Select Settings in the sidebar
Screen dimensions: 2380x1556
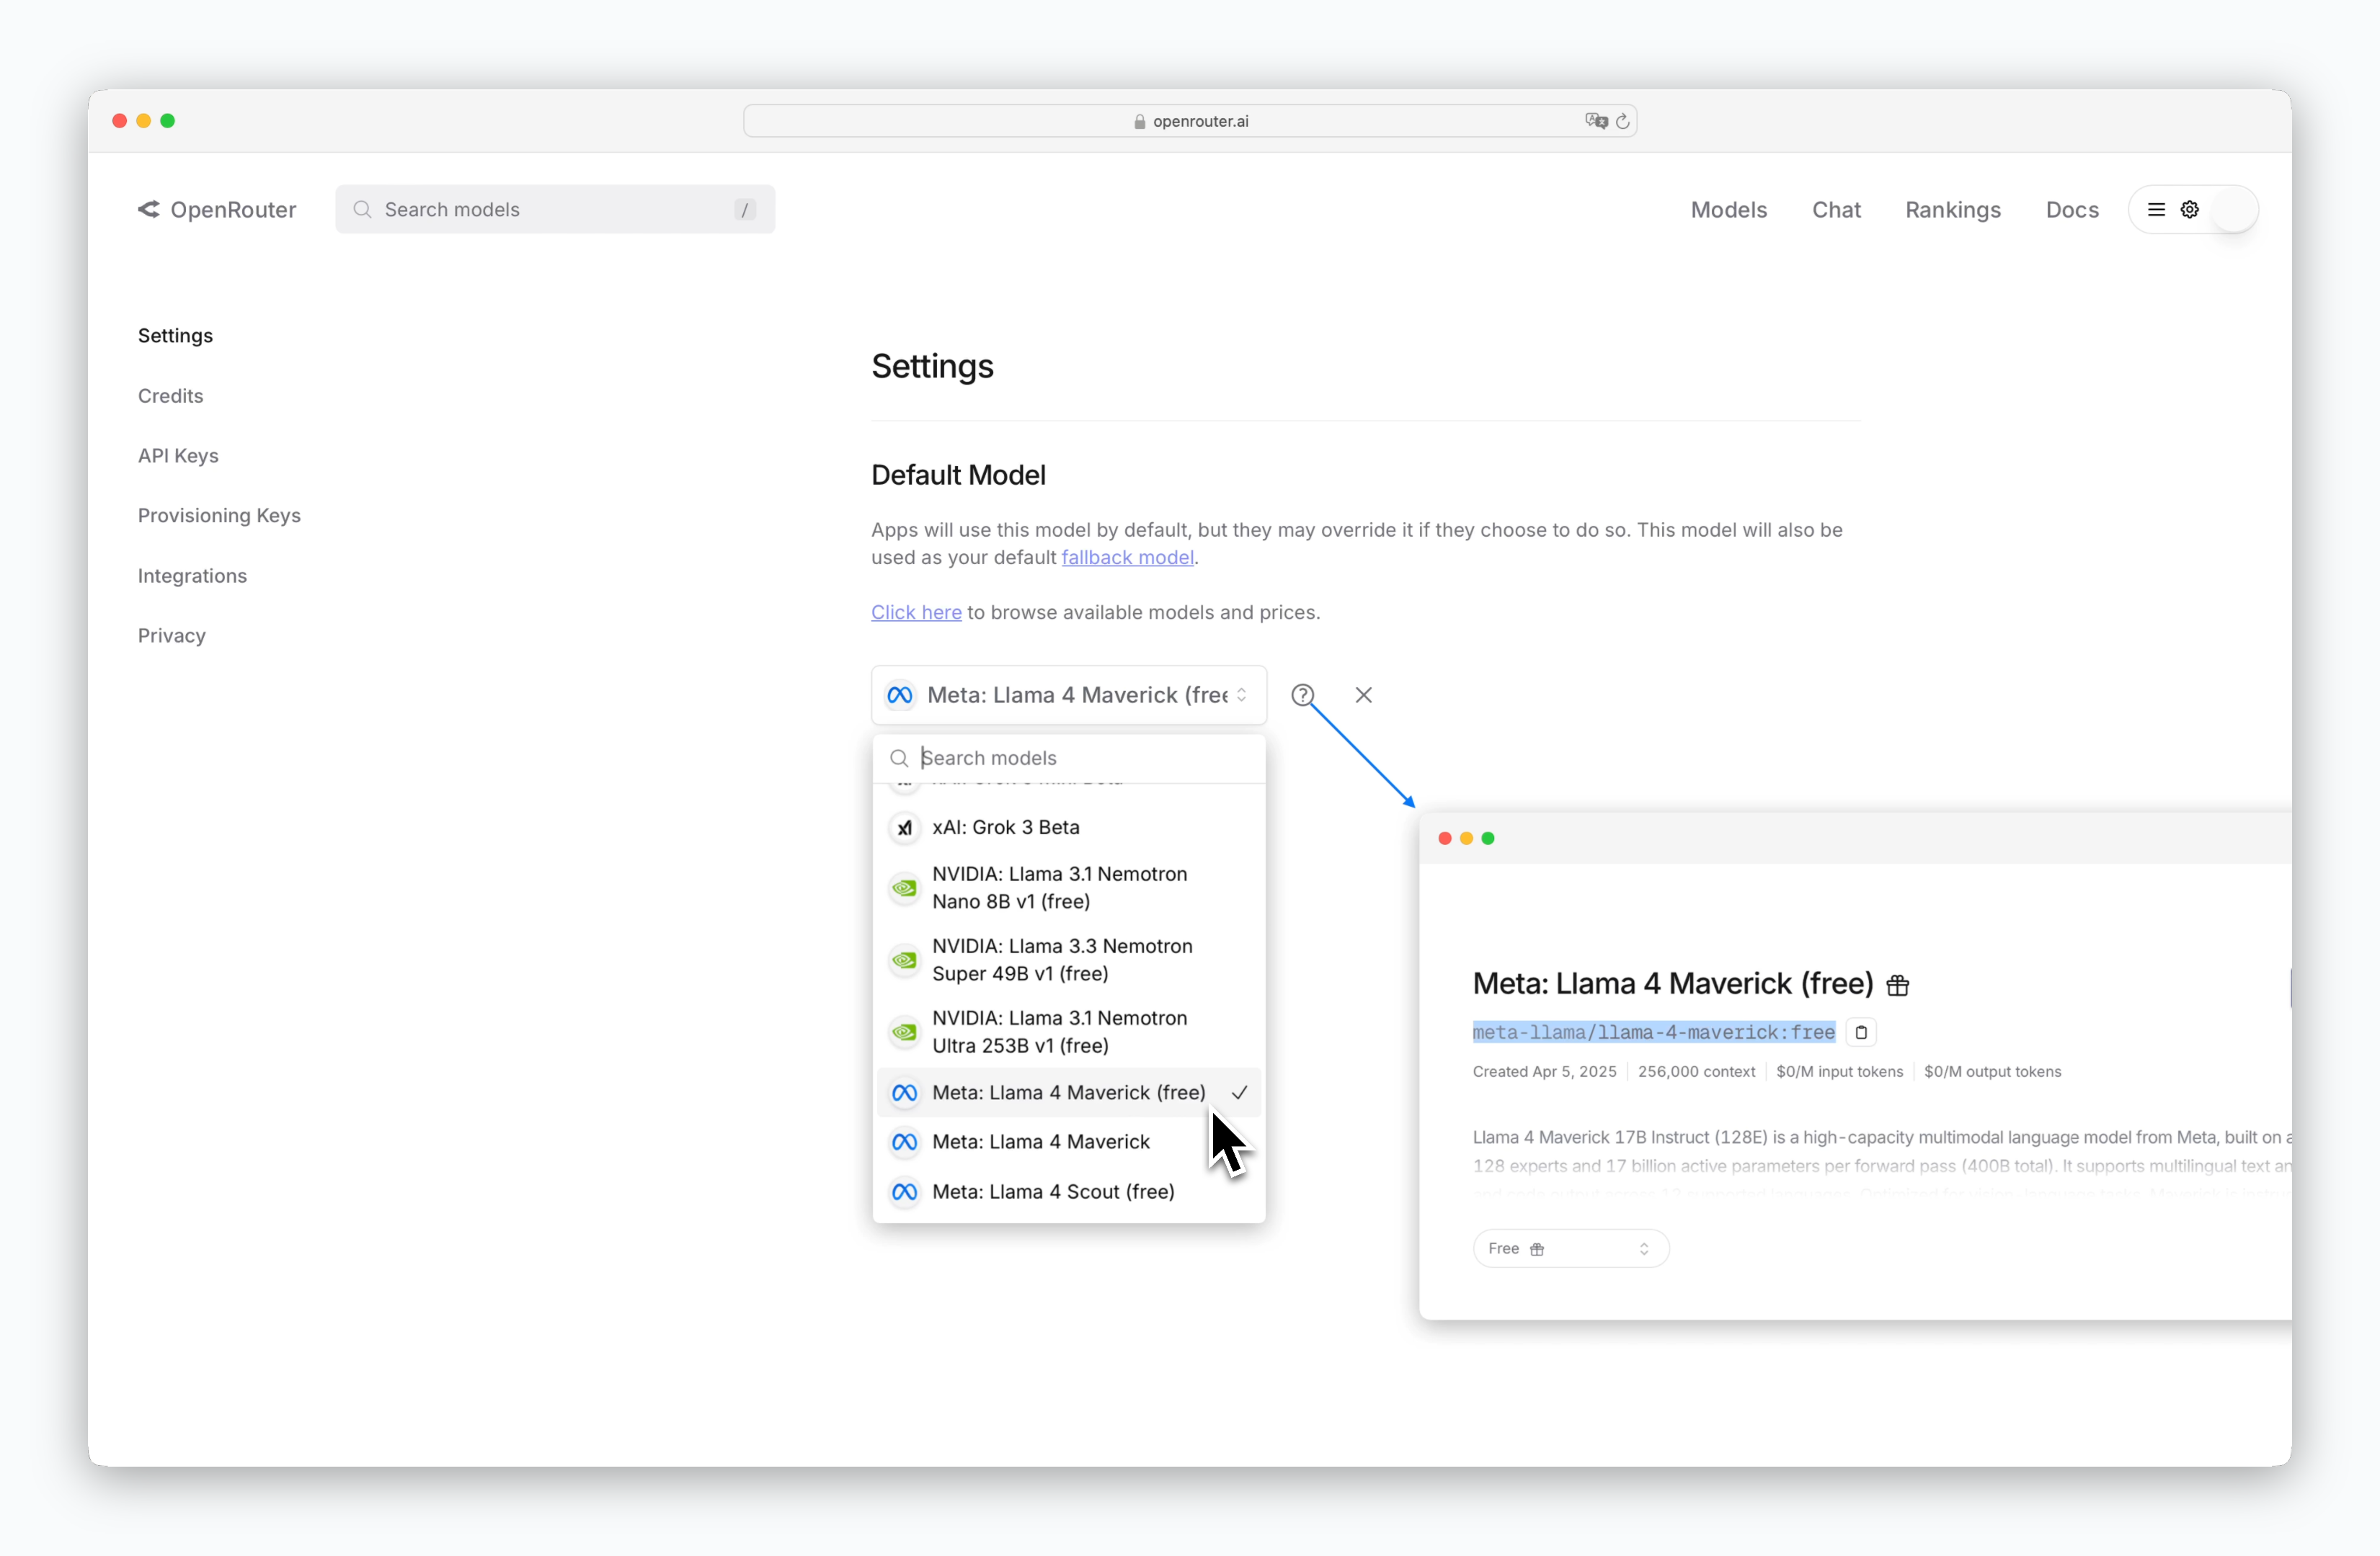point(175,335)
